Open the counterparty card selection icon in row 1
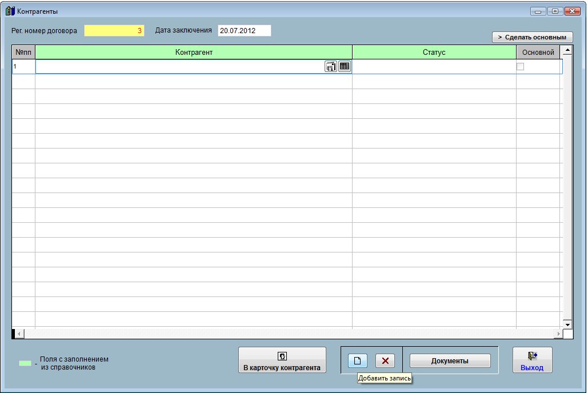 [330, 66]
